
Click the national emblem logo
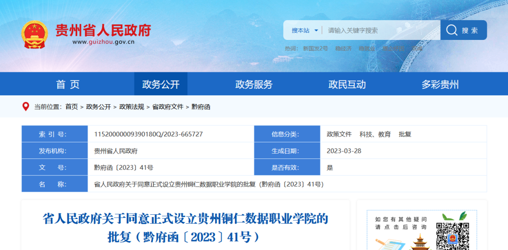pyautogui.click(x=34, y=35)
